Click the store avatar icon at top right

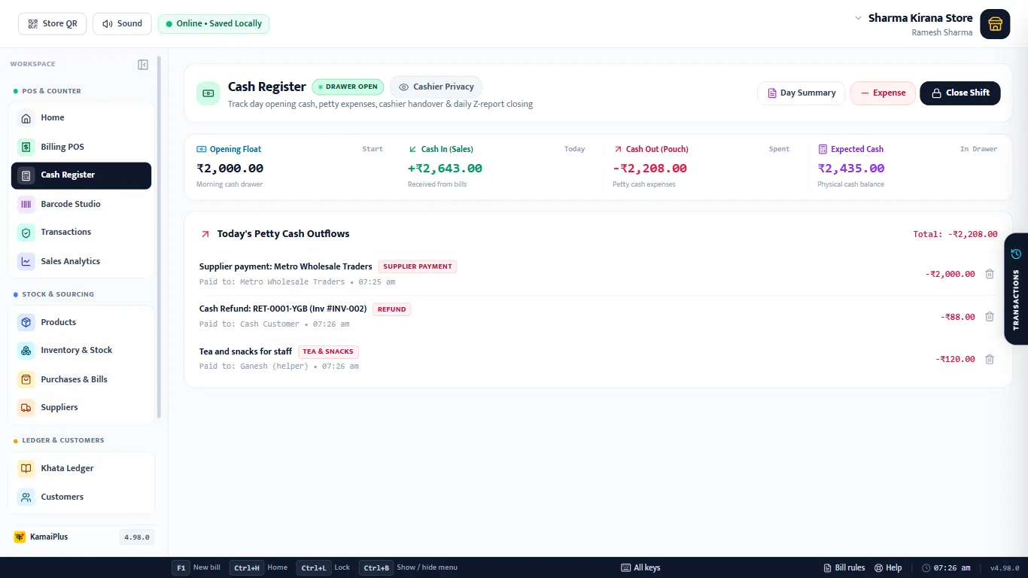[995, 24]
